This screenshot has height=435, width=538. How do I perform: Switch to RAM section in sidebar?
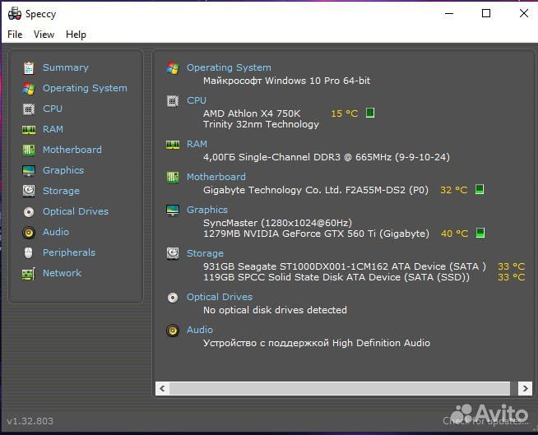coord(53,129)
